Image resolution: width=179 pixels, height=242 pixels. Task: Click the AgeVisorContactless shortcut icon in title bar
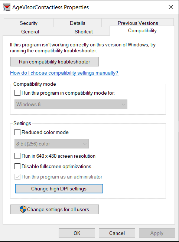(x=6, y=7)
